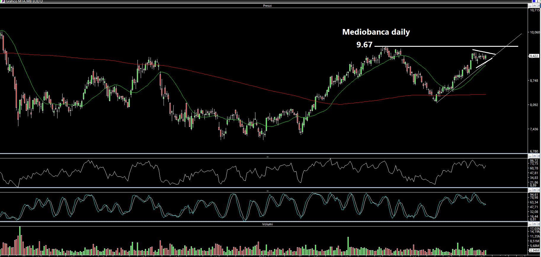Image resolution: width=541 pixels, height=257 pixels.
Task: Click the current price tag 9,422
Action: [534, 56]
